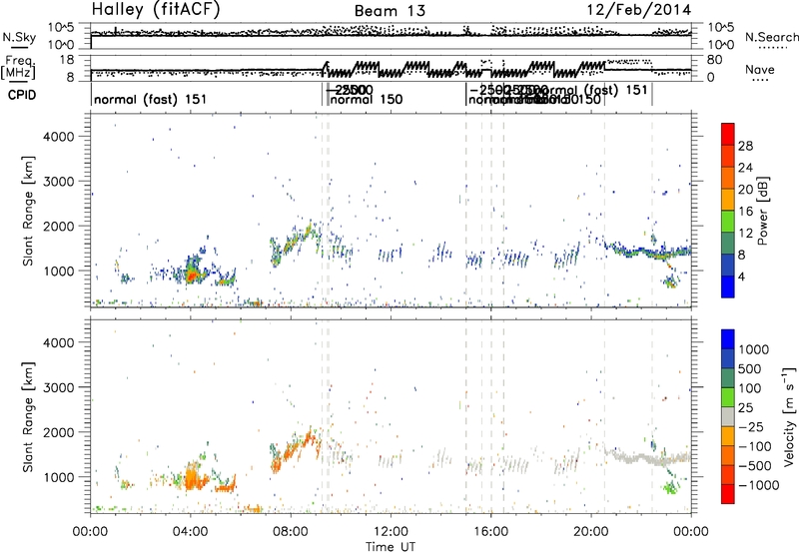
Task: Click the 'Velocity [m s-1]' colorbar label
Action: click(789, 416)
